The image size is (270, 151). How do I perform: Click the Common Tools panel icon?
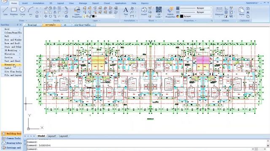(3, 138)
